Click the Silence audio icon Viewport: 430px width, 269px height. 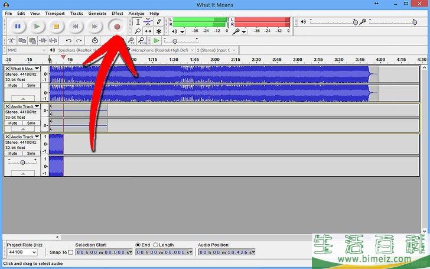[53, 41]
